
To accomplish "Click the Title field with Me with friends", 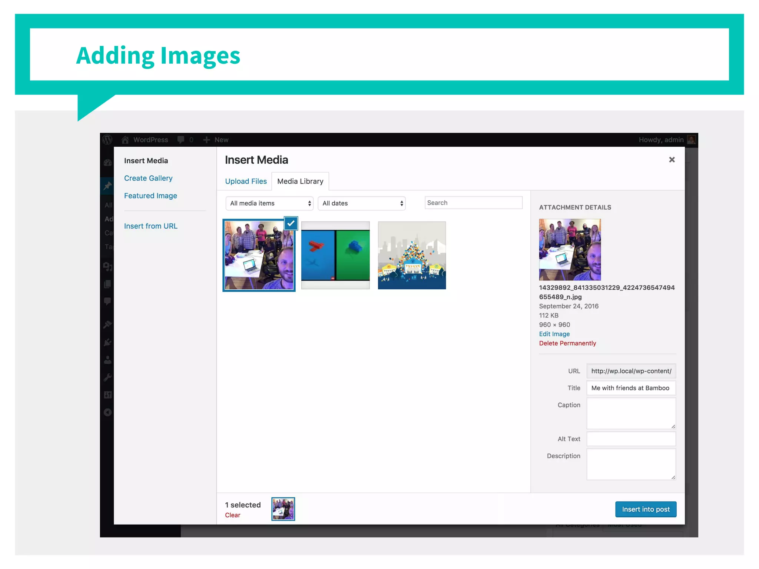I will coord(631,388).
